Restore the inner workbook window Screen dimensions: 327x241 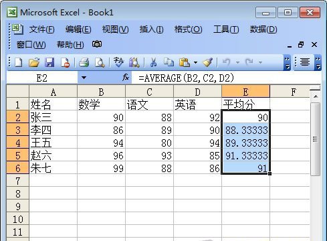301,45
